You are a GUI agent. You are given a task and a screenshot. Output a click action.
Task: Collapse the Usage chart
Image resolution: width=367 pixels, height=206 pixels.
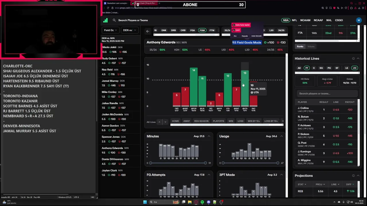point(282,136)
